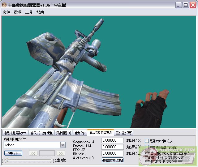The width and height of the screenshot is (198, 167).
Task: Click the app icon in title bar
Action: (x=4, y=5)
